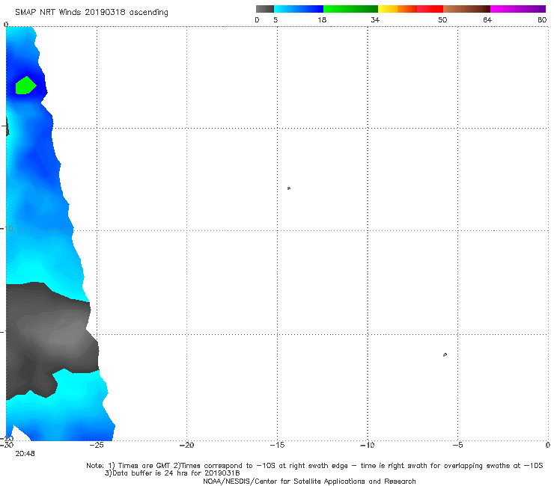Click the 'SMAP NRT Winds 20190318 ascending' title

point(91,12)
